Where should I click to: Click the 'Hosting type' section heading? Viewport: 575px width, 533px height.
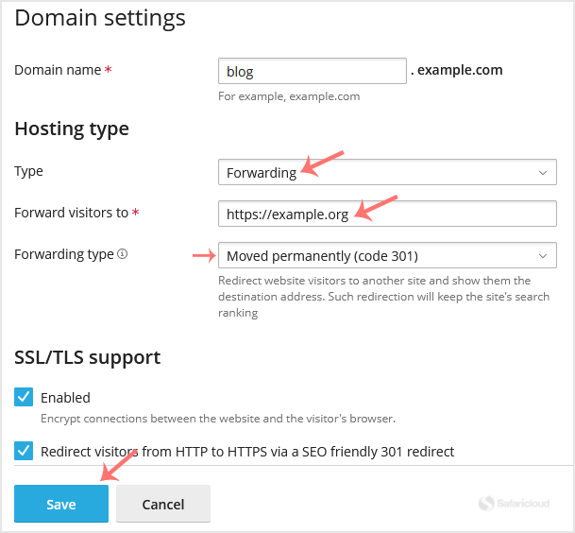(x=72, y=129)
